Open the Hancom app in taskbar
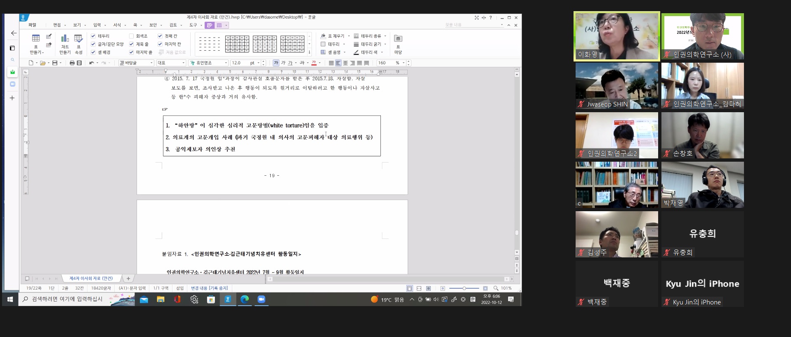Image resolution: width=791 pixels, height=337 pixels. pyautogui.click(x=228, y=299)
